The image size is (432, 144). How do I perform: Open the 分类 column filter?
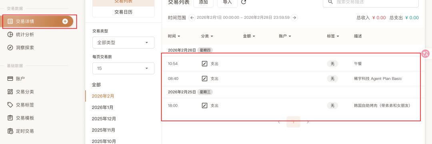tap(207, 36)
